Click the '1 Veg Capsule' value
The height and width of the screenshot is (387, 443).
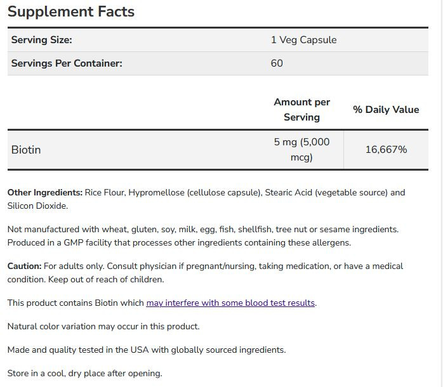coord(303,40)
